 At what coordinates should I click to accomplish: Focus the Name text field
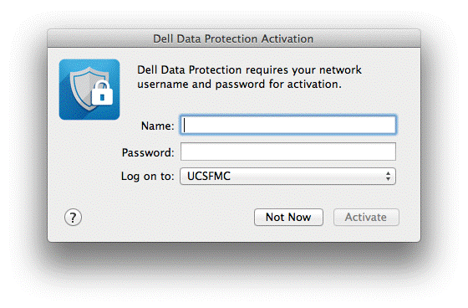288,125
